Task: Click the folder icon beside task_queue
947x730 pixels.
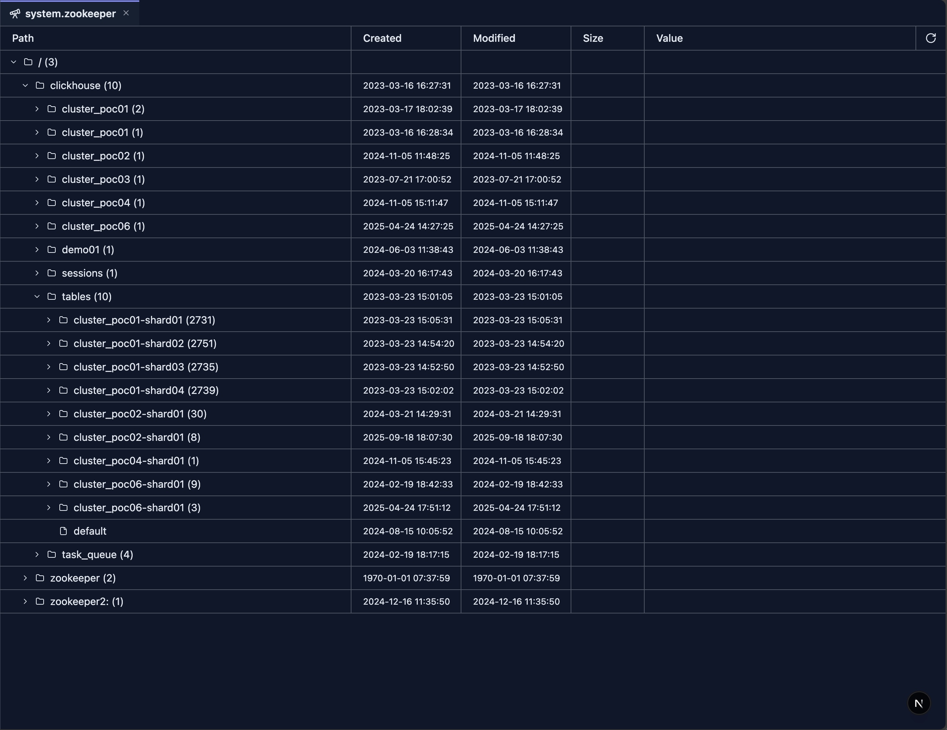Action: (52, 554)
